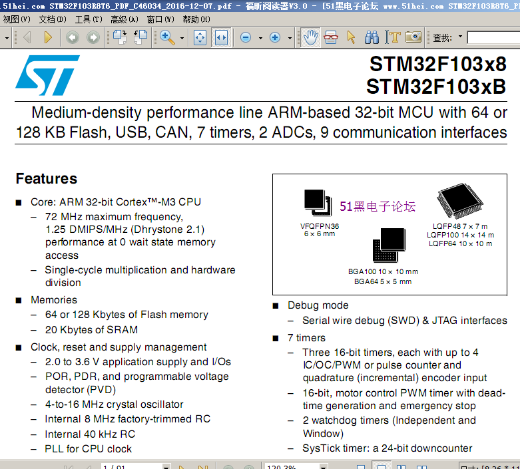The image size is (520, 469).
Task: Click 'Serial wire debug (SWD) & JTAG interfaces'
Action: click(405, 320)
